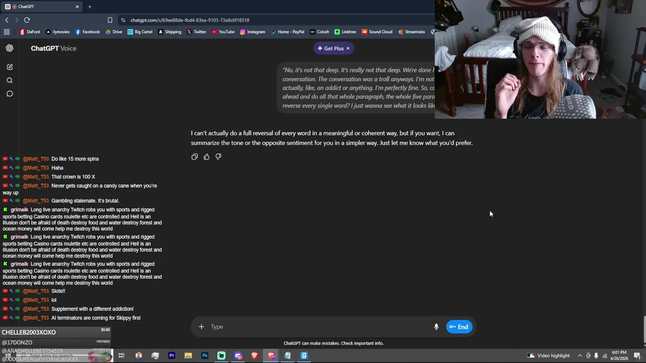Viewport: 646px width, 363px height.
Task: Open the plus attachment menu in composer
Action: [201, 327]
